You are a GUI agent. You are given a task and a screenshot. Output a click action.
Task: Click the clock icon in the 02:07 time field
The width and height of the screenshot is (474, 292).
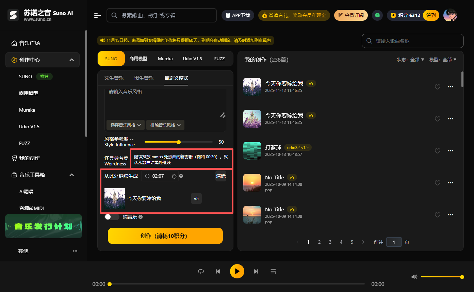(x=147, y=176)
